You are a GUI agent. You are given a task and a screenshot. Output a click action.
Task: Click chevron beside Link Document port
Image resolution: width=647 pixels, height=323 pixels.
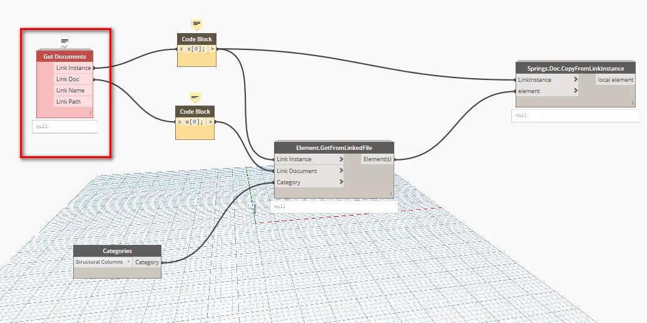point(341,171)
